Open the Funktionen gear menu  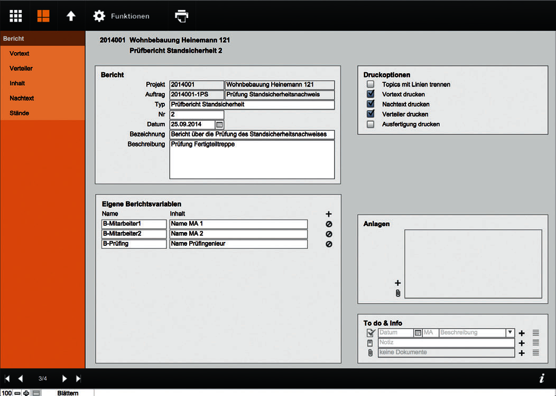(121, 16)
